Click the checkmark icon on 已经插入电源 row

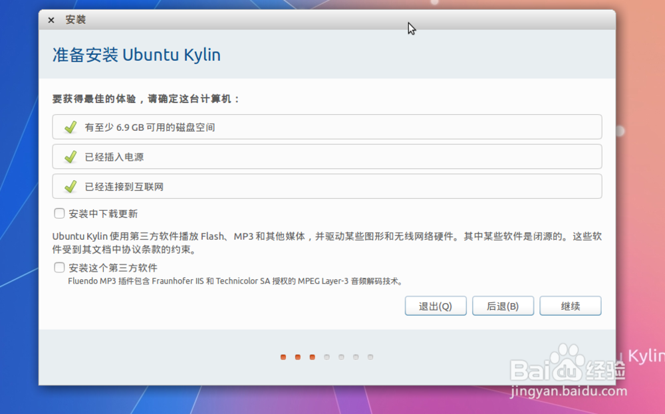[x=69, y=156]
